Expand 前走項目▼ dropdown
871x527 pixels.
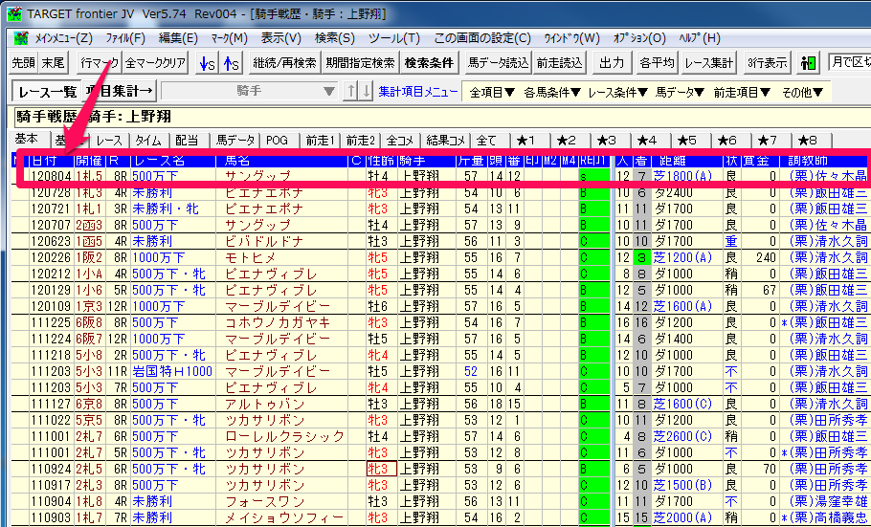pyautogui.click(x=742, y=92)
